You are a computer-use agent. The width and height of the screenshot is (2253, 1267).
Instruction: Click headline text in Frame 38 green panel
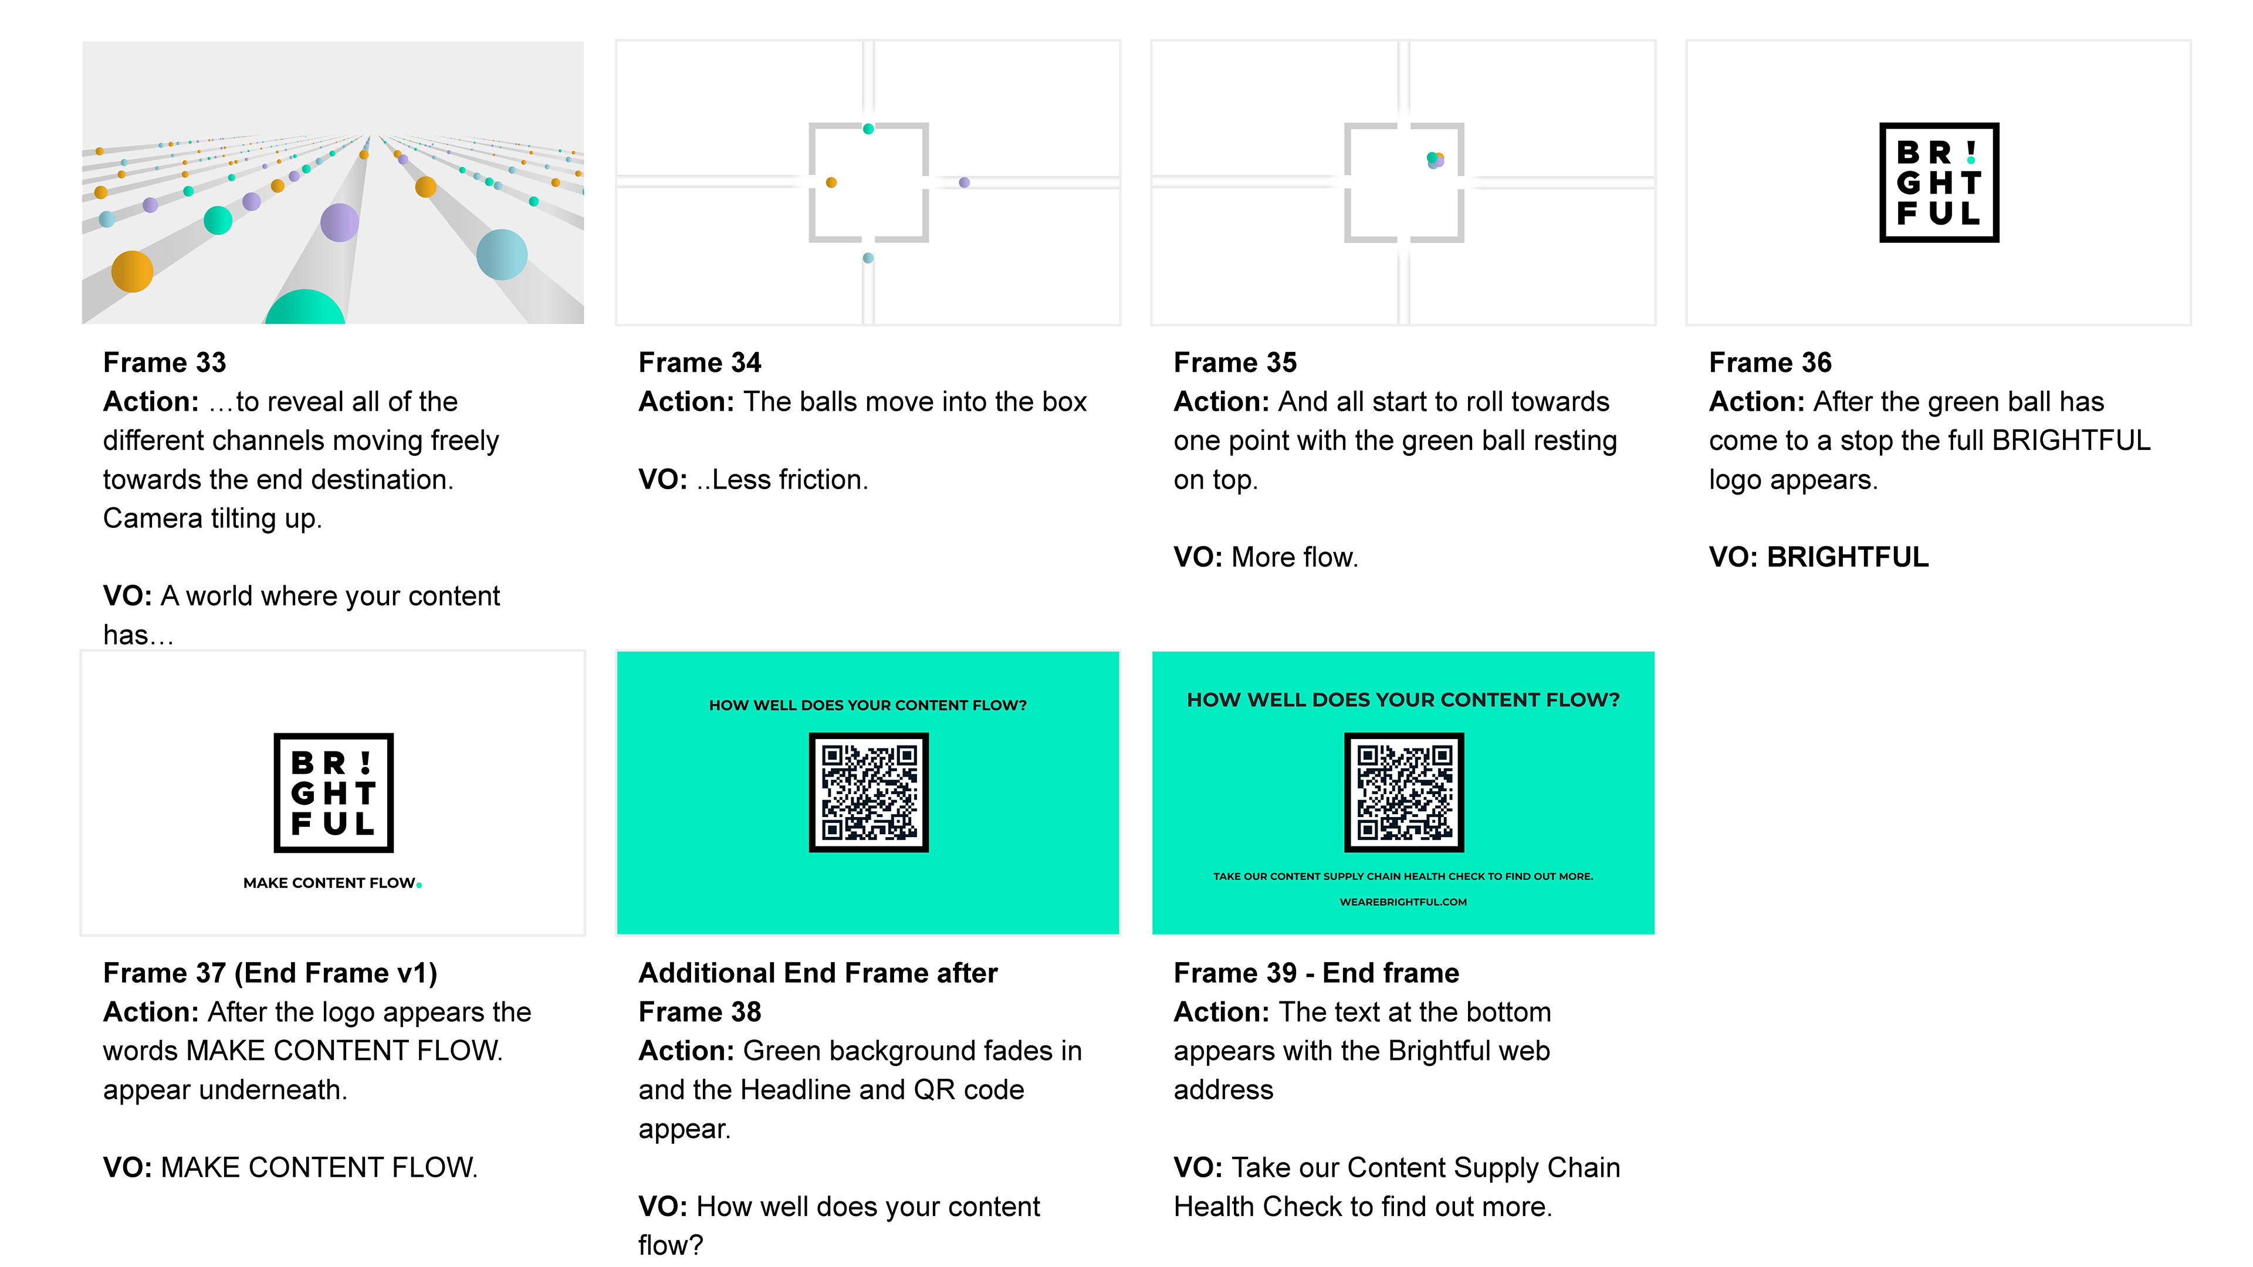[868, 704]
